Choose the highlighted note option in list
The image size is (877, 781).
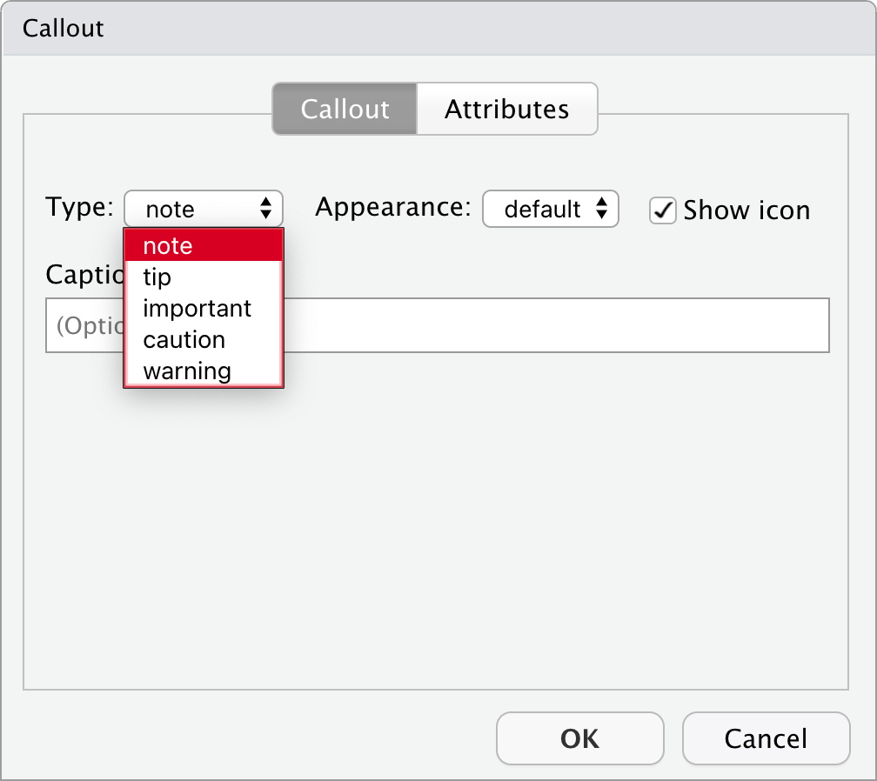click(x=203, y=246)
